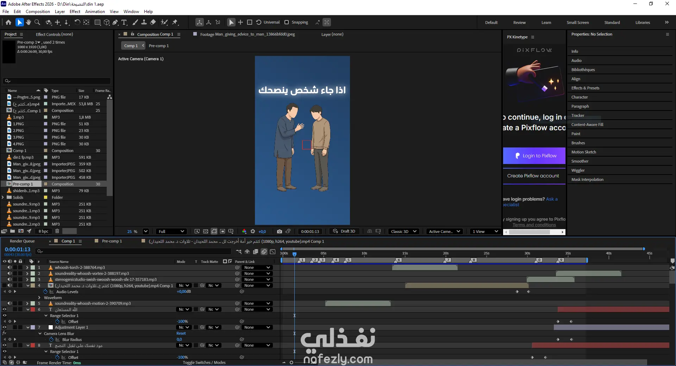Toggle the Graph Editor icon in timeline

point(273,251)
